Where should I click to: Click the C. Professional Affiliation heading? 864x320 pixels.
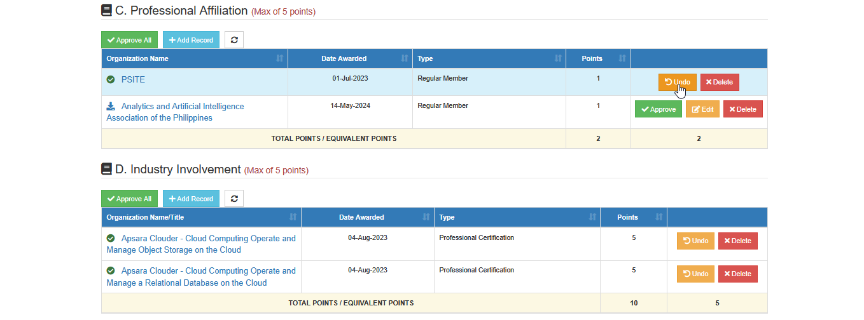181,10
